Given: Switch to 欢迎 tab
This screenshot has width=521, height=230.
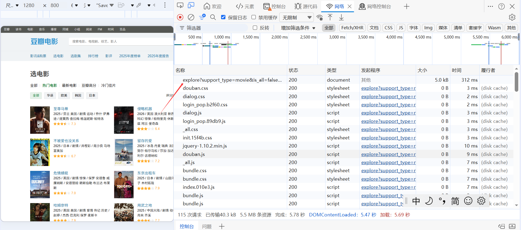Looking at the screenshot, I should [212, 7].
